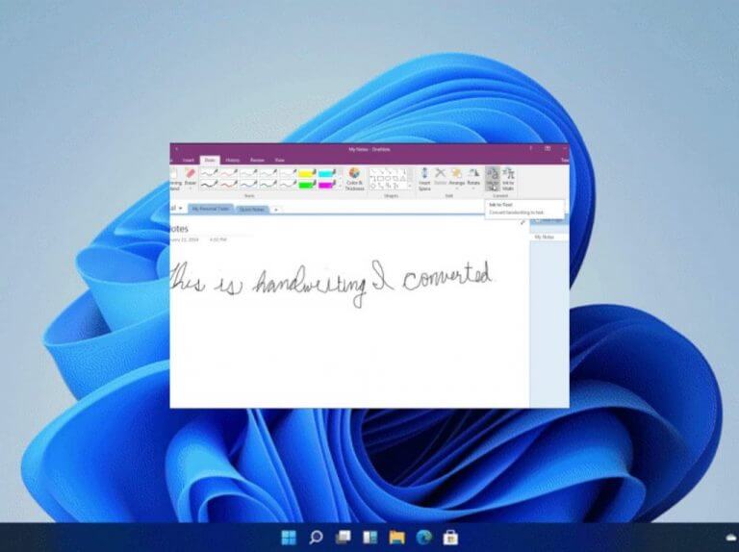Open the Windows Start menu

tap(289, 538)
